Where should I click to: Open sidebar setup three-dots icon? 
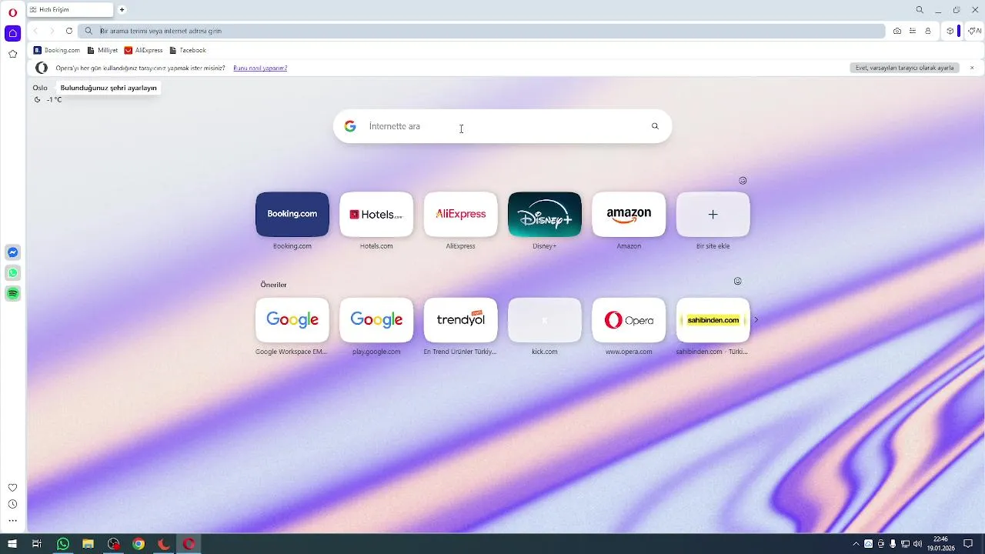(x=12, y=521)
